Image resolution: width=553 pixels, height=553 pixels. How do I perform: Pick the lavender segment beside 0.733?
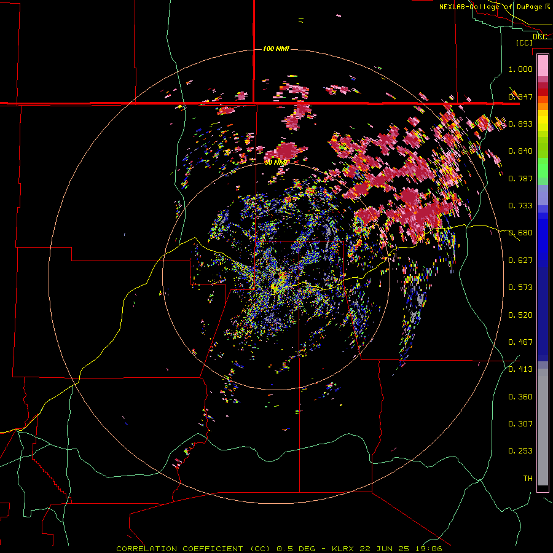543,195
